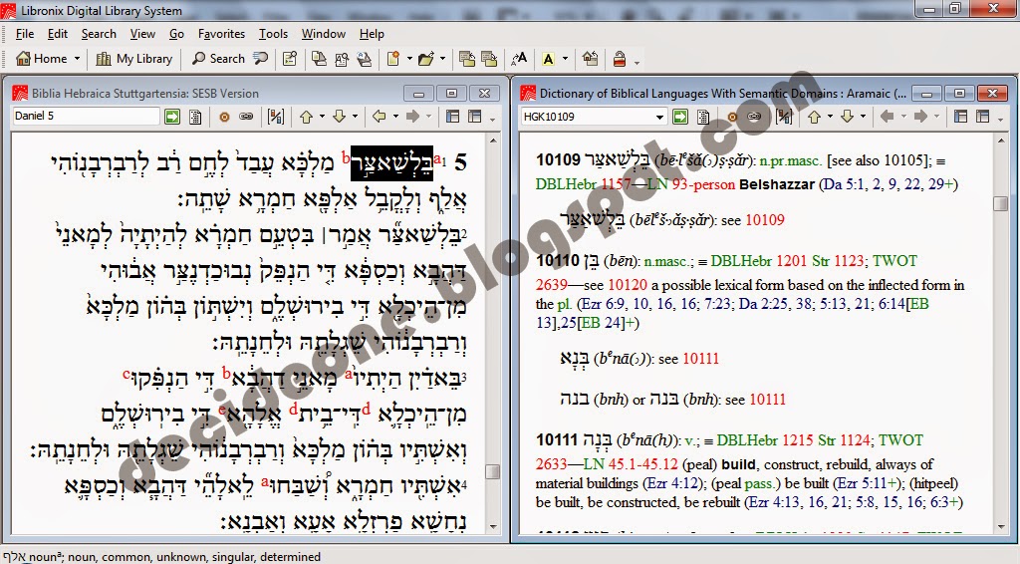Click bracket-percent icon in Dictionary toolbar
1020x564 pixels.
784,117
